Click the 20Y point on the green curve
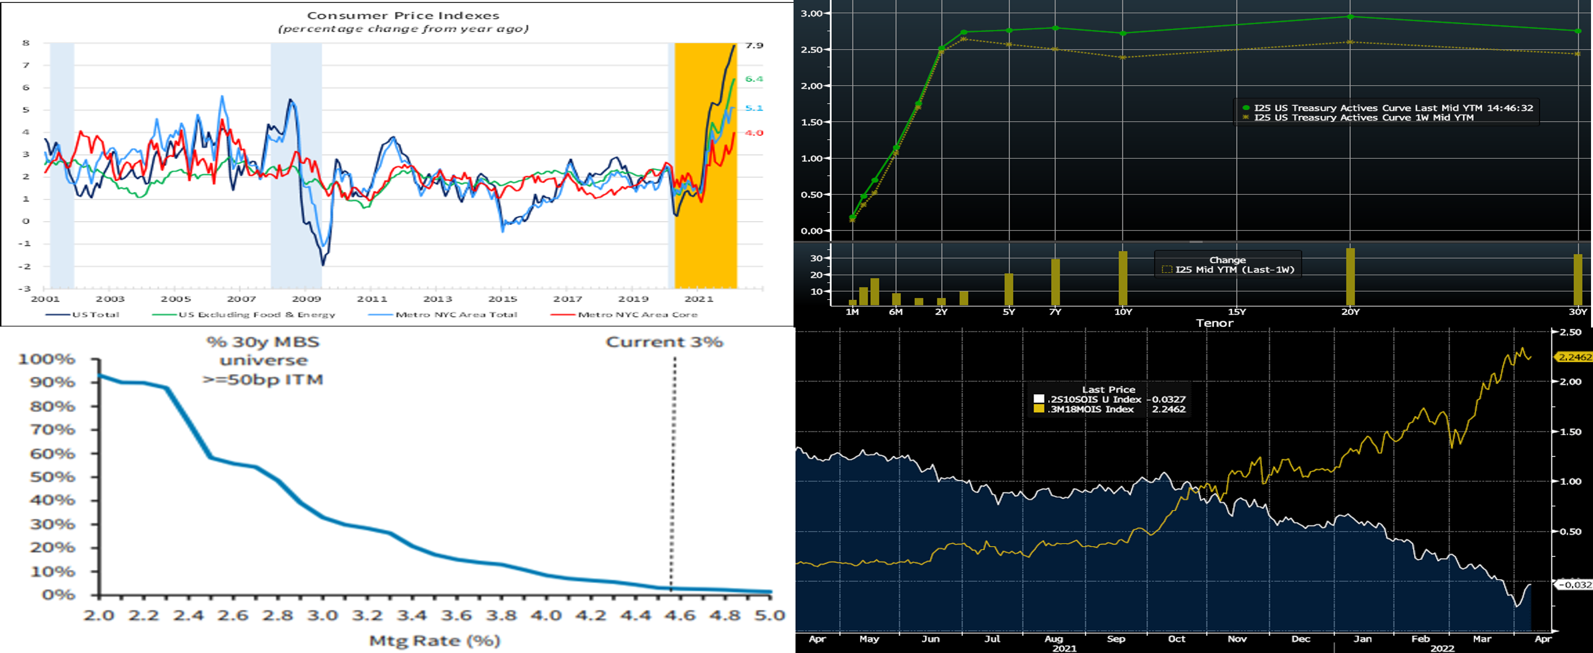This screenshot has height=653, width=1593. click(1351, 17)
